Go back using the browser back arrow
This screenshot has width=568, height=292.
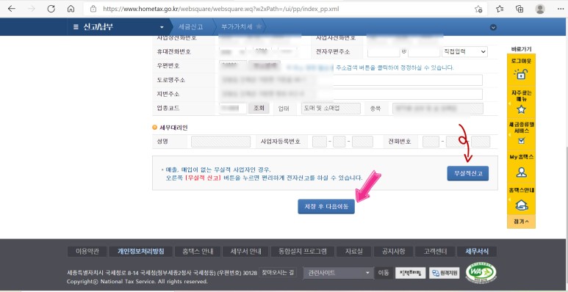click(x=11, y=9)
